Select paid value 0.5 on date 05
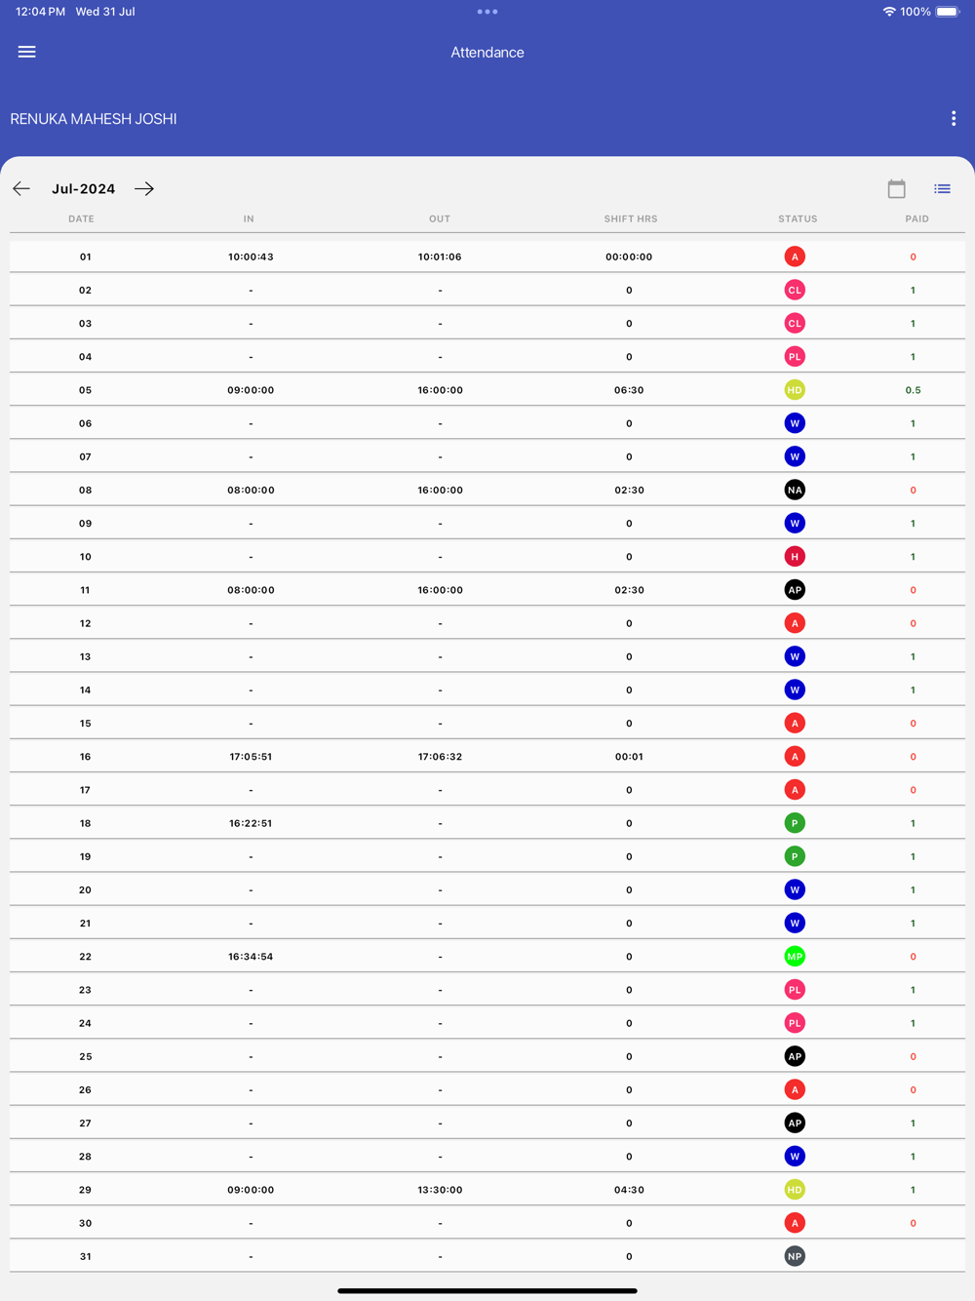The height and width of the screenshot is (1301, 975). tap(913, 390)
